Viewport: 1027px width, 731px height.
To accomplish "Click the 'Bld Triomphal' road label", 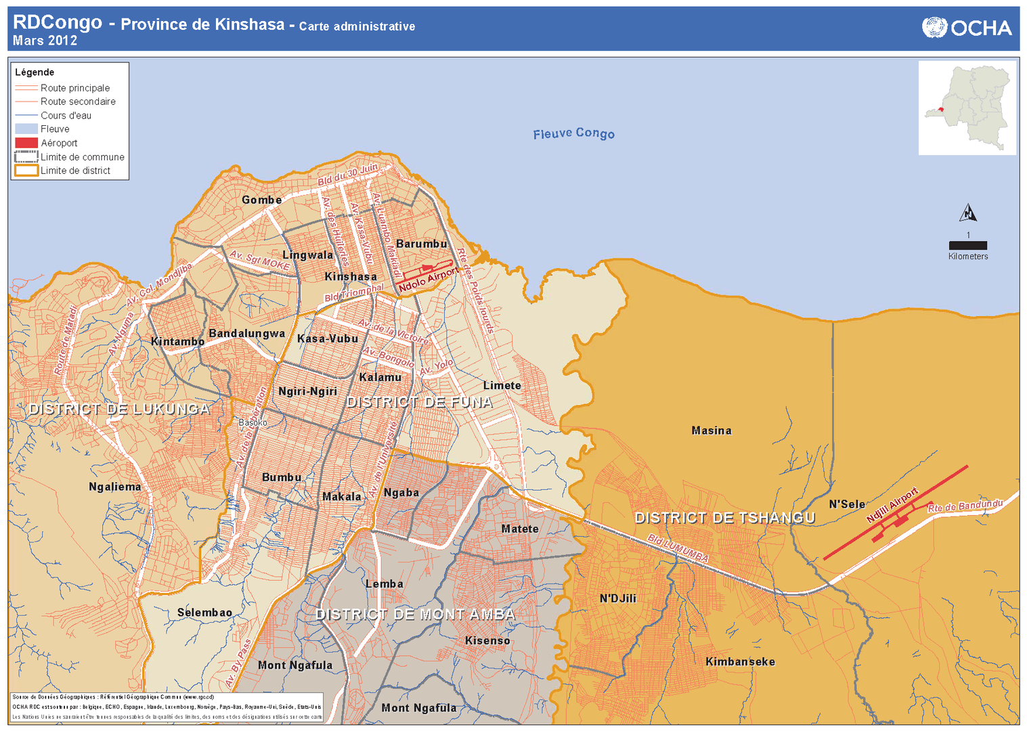I will (x=353, y=292).
